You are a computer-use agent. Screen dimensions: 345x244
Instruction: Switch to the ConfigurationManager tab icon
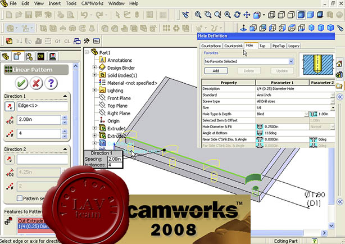point(29,56)
